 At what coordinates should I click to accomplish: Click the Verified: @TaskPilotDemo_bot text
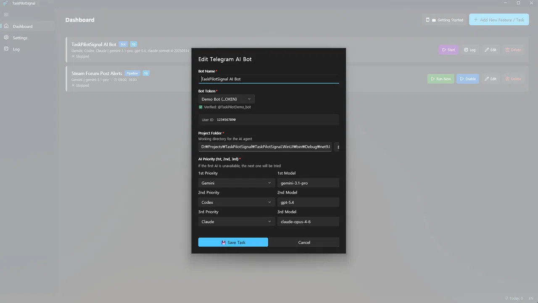(227, 107)
